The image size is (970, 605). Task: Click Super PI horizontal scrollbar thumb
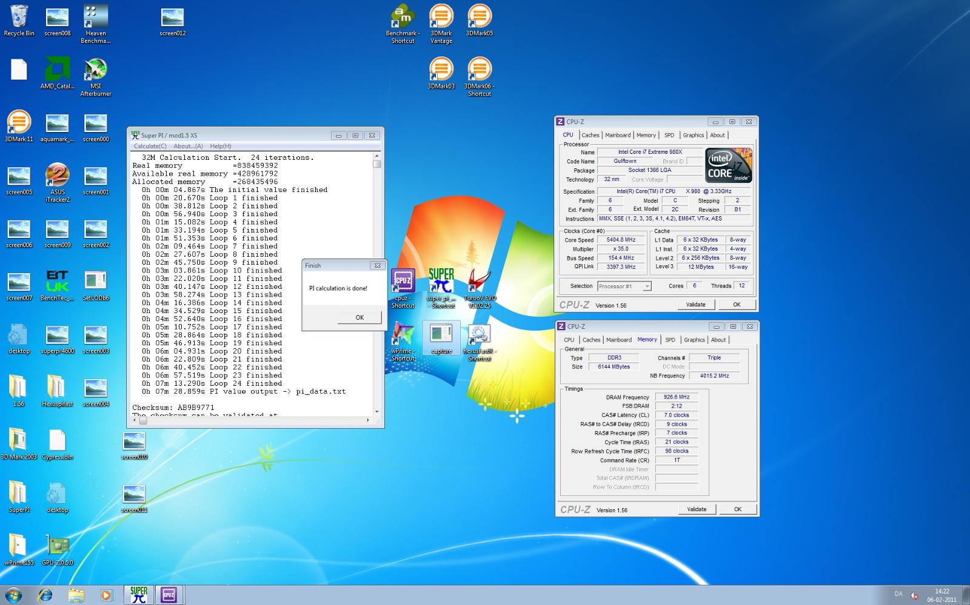point(143,420)
